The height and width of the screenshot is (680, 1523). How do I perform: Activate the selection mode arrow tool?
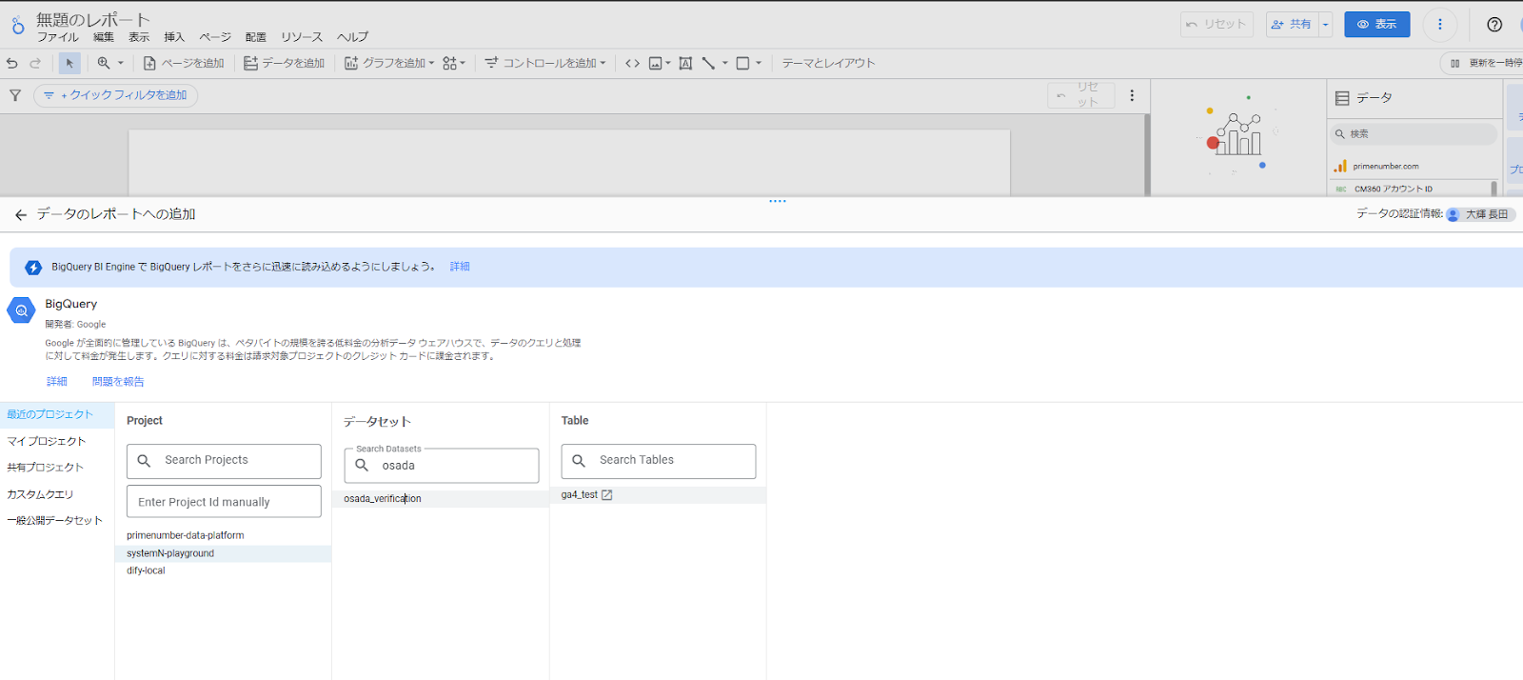coord(69,63)
